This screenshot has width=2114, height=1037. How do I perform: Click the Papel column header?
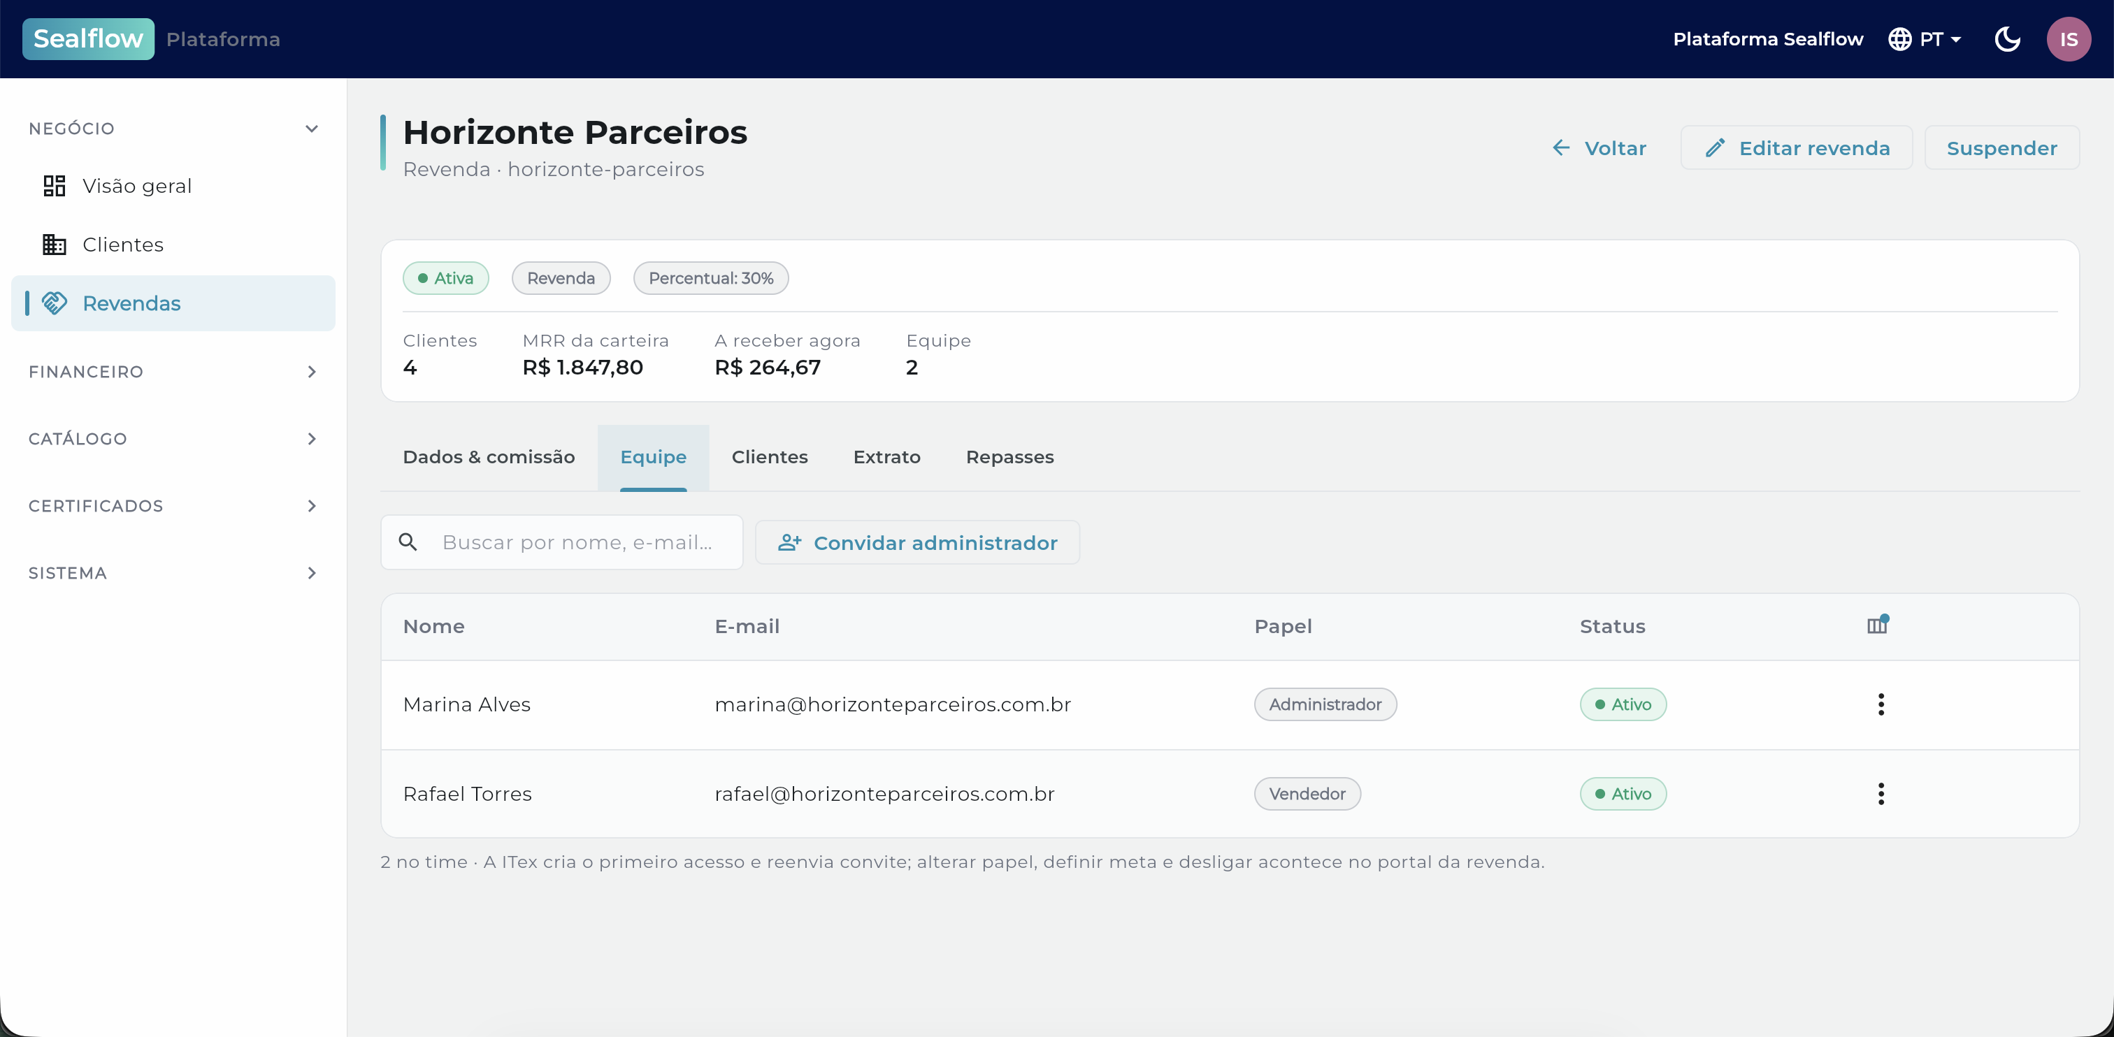(1283, 626)
